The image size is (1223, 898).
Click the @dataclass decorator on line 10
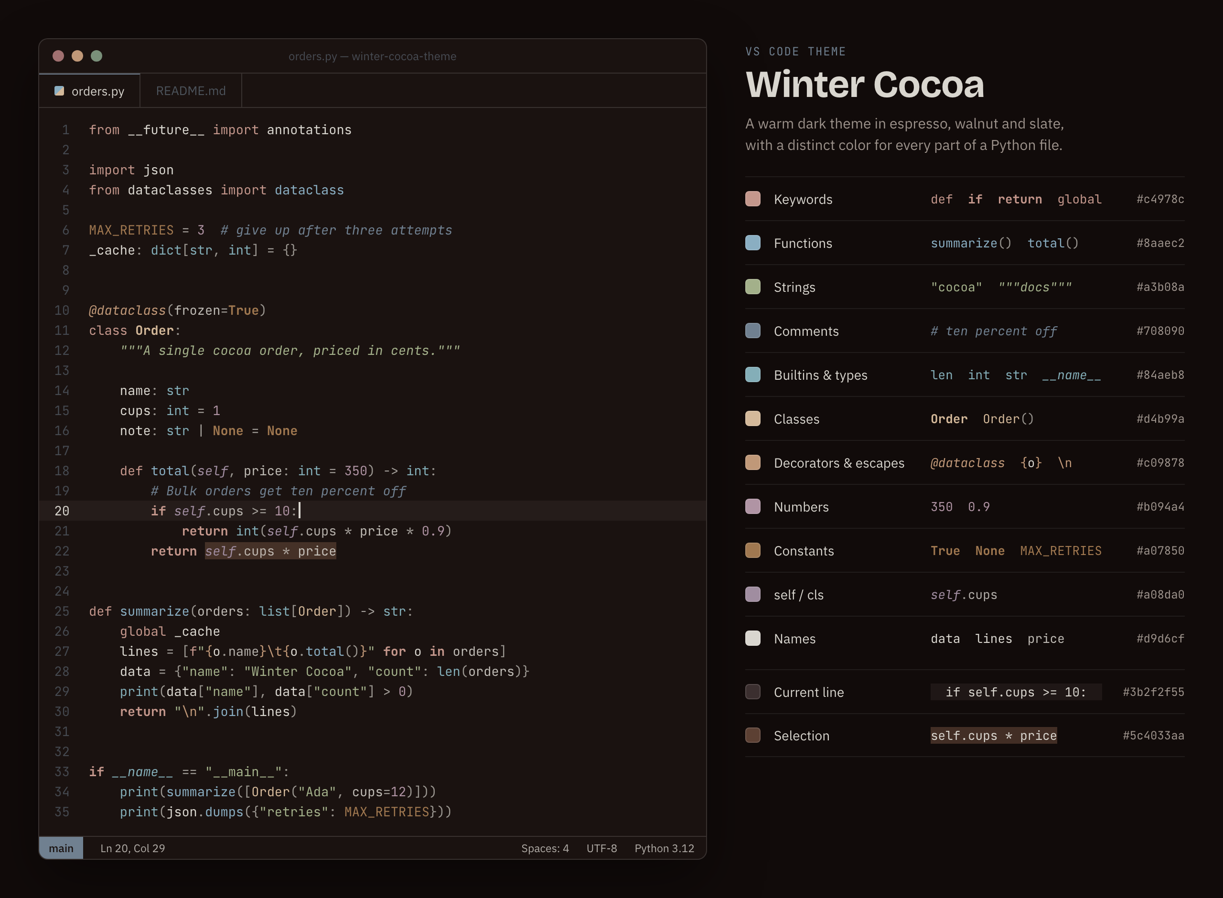(x=127, y=310)
